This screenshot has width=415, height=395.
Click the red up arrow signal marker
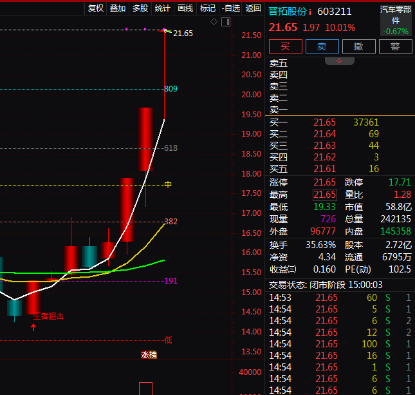click(33, 327)
